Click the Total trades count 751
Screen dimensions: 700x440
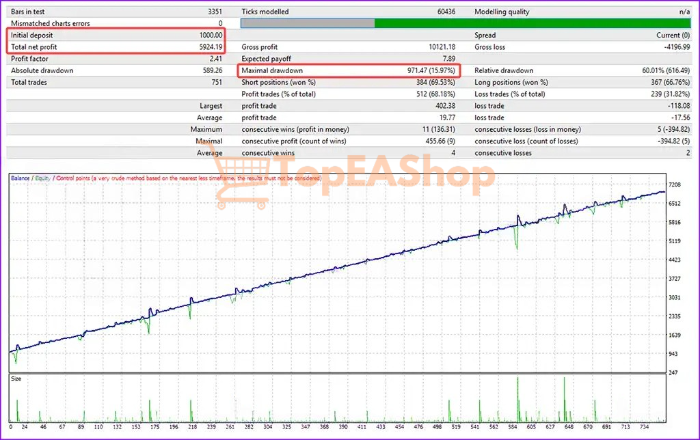(216, 82)
